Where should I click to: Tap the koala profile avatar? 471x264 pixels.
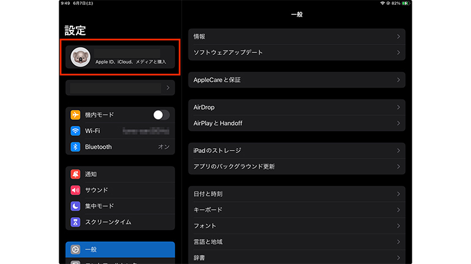click(x=80, y=57)
